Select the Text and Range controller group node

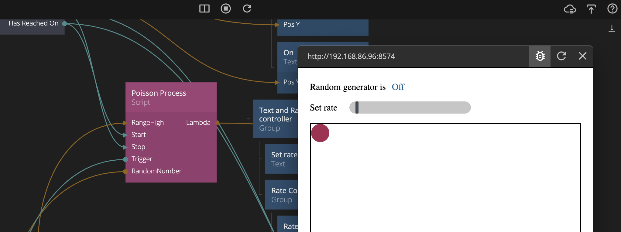point(276,119)
